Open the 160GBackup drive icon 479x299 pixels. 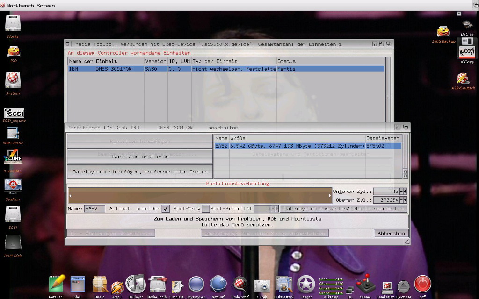pos(443,32)
